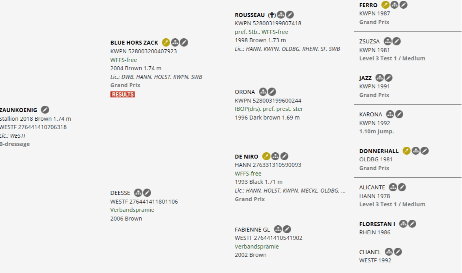Viewport: 462px width, 273px height.
Task: Open the pedigree tree icon for FLORESTAN I
Action: coord(403,224)
